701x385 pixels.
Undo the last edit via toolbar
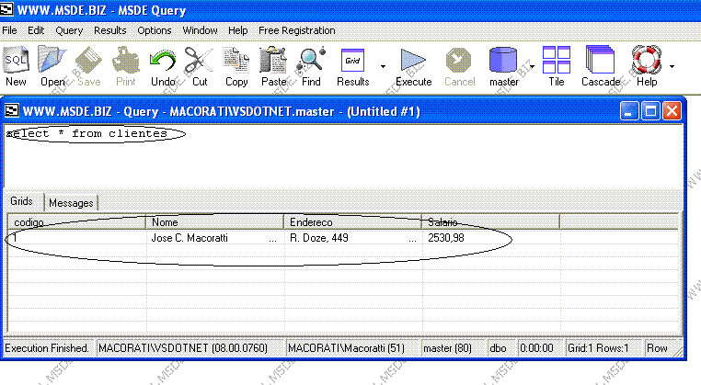tap(163, 66)
